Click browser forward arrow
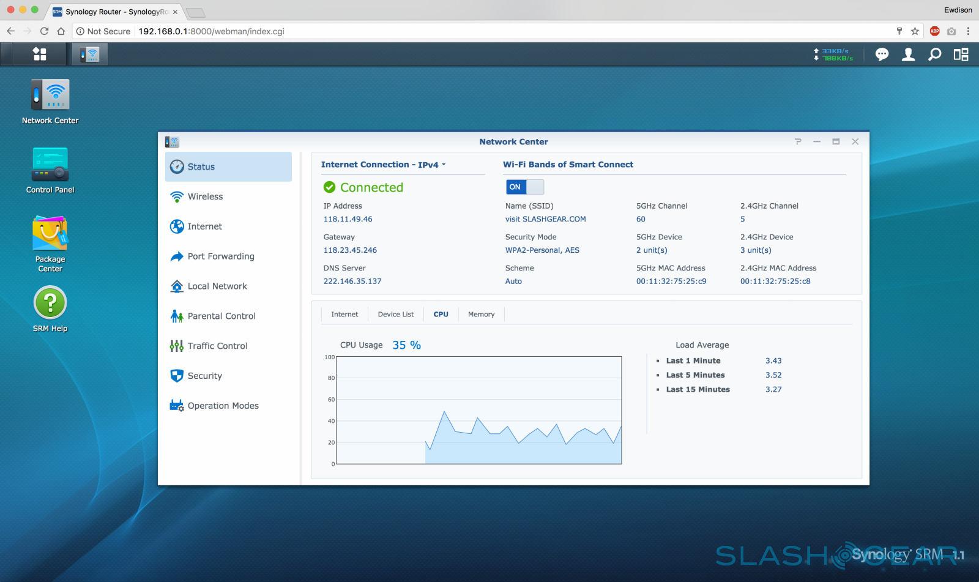 point(28,31)
